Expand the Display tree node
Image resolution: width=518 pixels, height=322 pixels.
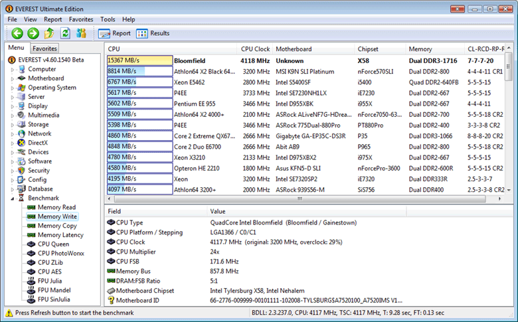click(x=13, y=107)
